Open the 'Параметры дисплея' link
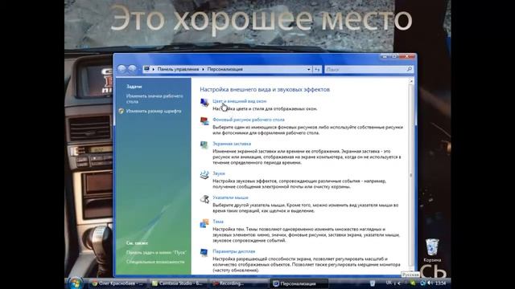 pos(233,251)
